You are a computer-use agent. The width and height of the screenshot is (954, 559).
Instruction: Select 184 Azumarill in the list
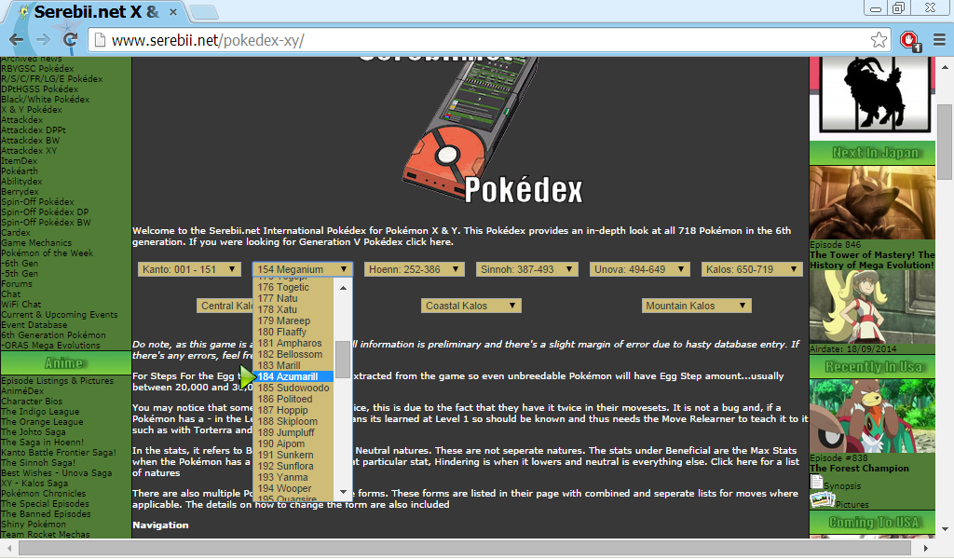[x=293, y=376]
